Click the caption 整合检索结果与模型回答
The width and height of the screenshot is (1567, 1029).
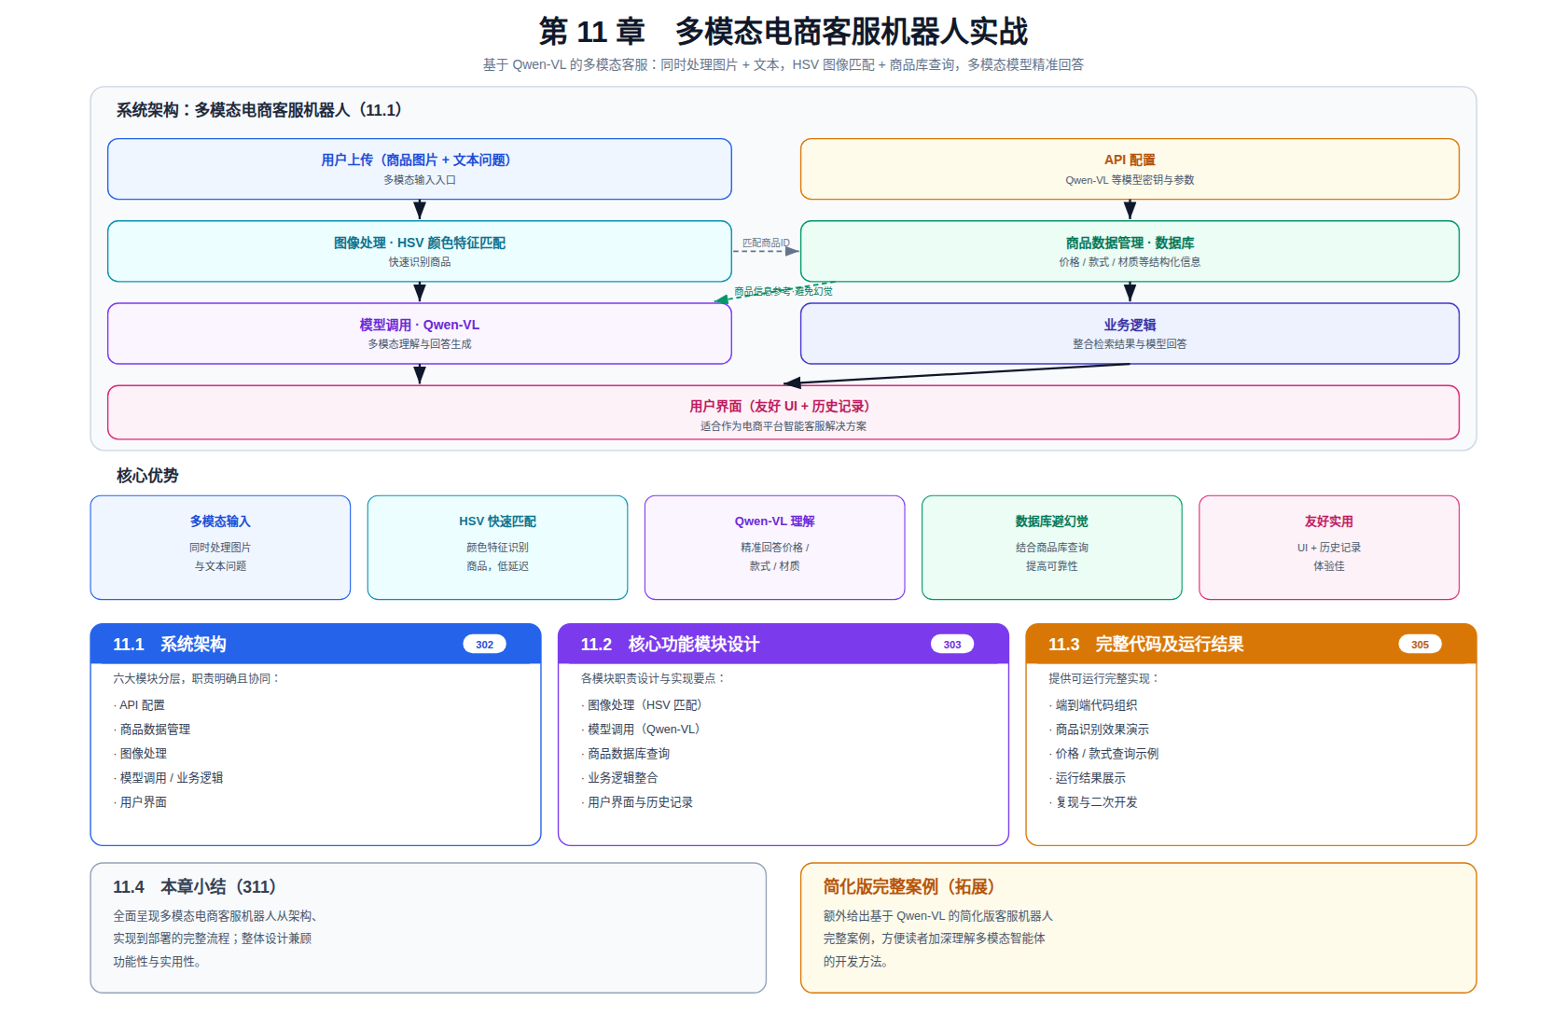click(1130, 344)
